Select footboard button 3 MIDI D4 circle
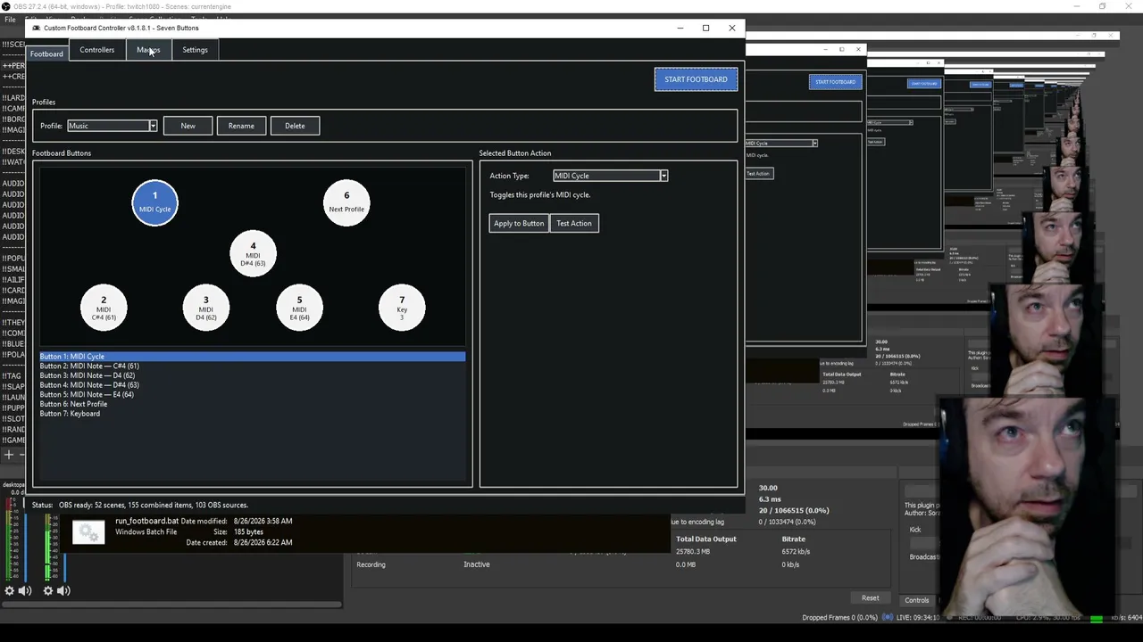The width and height of the screenshot is (1143, 642). [x=205, y=308]
